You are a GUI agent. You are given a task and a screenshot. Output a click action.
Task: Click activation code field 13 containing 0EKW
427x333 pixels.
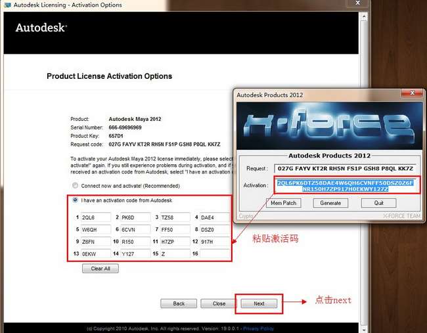pos(96,254)
